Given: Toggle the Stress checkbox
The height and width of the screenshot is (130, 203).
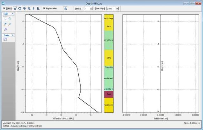Looking at the screenshot, I should click(x=4, y=9).
